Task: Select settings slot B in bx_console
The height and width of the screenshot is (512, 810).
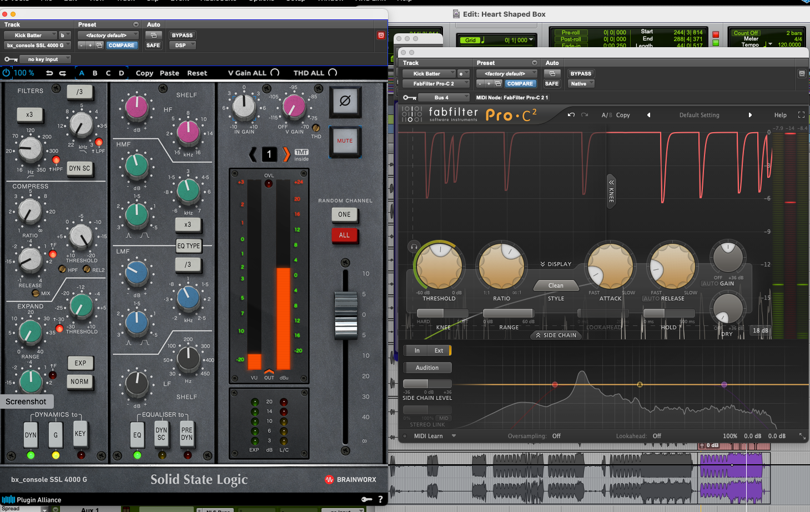Action: (95, 73)
